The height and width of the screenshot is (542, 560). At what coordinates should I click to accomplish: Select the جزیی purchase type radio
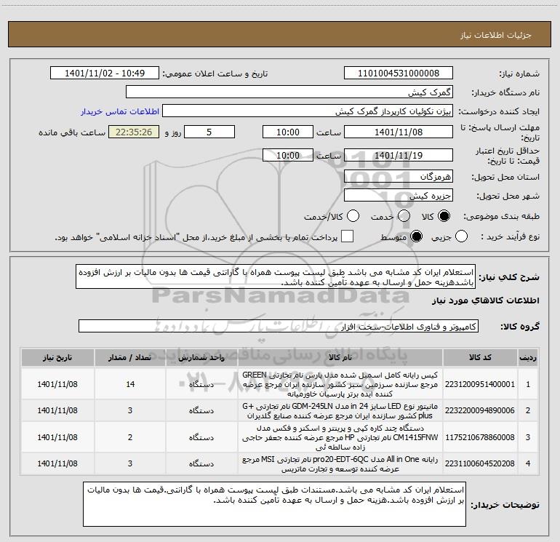(461, 236)
